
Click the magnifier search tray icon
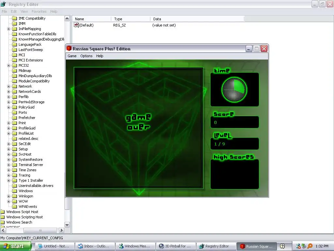coord(310,246)
